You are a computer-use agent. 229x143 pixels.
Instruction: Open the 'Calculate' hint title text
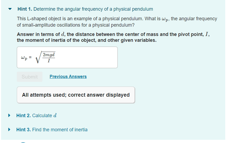(42, 116)
